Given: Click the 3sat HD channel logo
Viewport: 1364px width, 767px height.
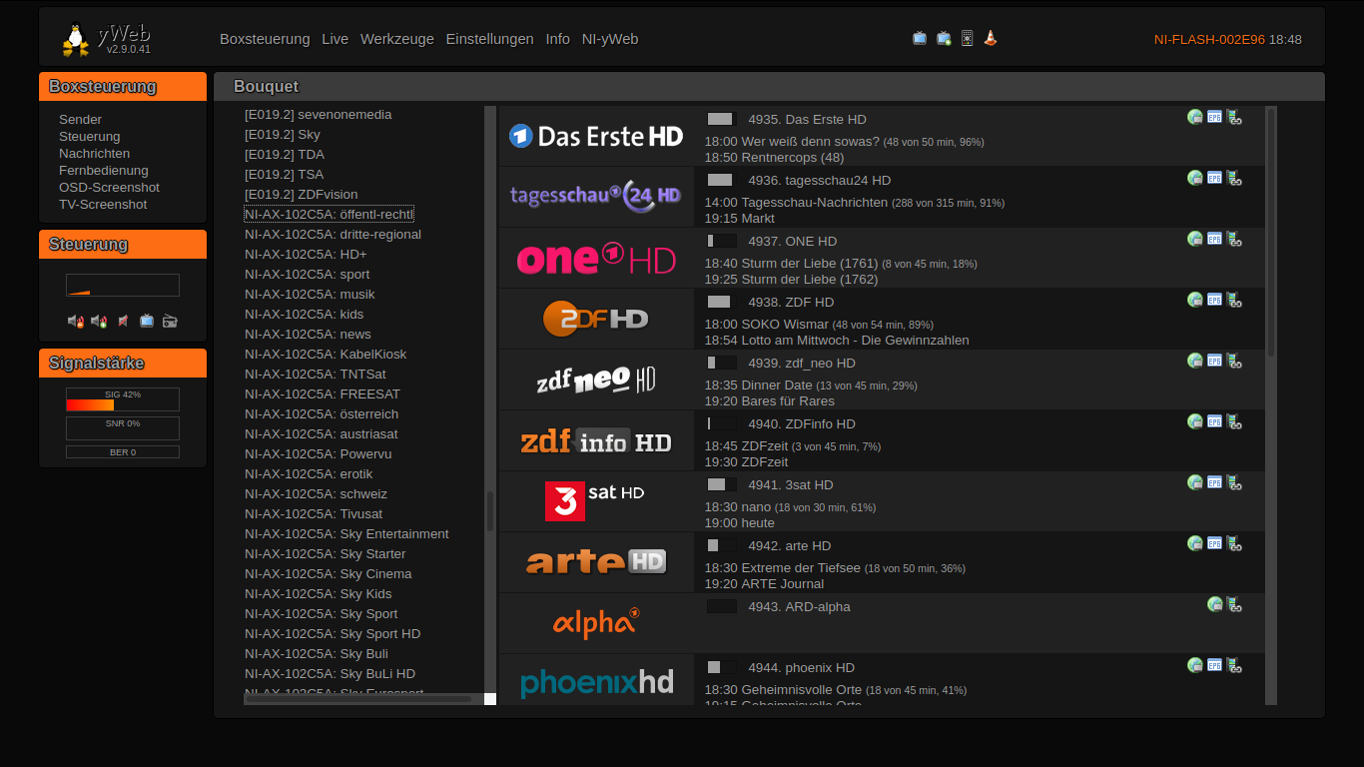Looking at the screenshot, I should pos(596,501).
